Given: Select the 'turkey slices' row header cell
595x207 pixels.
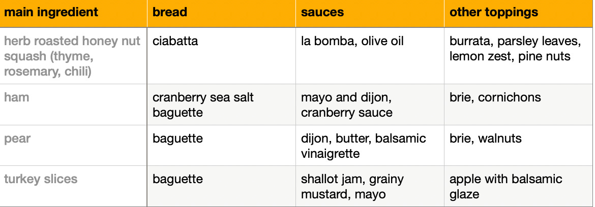Looking at the screenshot, I should [x=73, y=186].
